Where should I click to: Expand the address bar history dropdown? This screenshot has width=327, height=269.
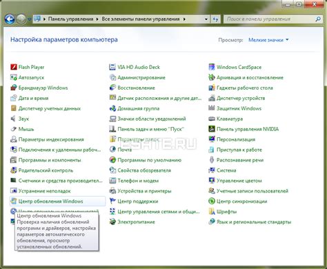(x=206, y=19)
